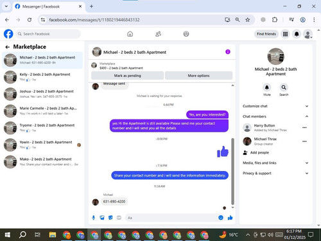This screenshot has width=321, height=241.
Task: Open the Facebook menu grid icon
Action: click(x=285, y=34)
